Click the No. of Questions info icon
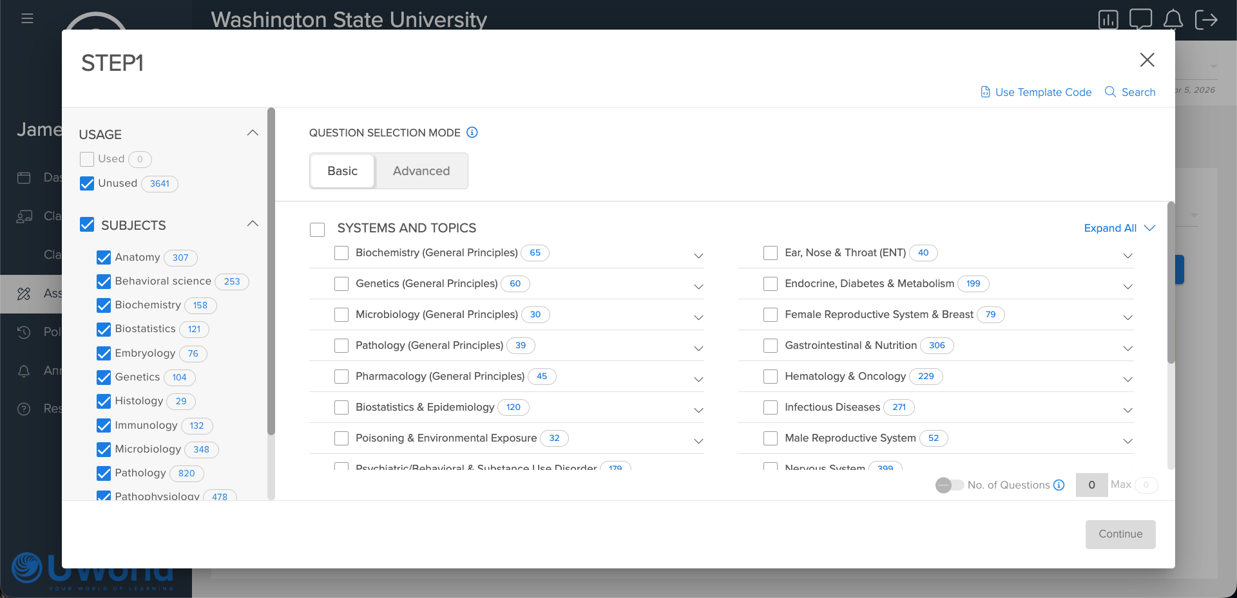The image size is (1237, 598). [x=1059, y=485]
